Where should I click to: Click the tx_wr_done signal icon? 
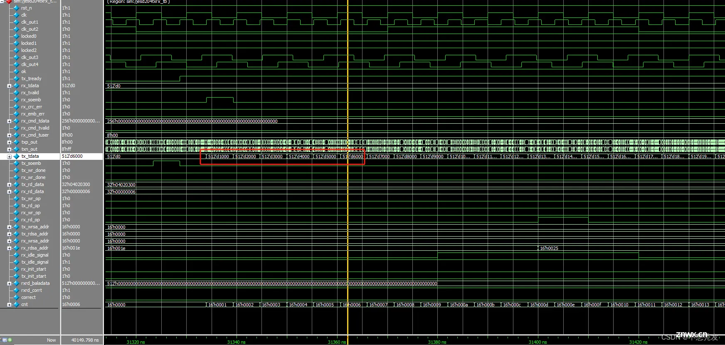click(x=16, y=170)
